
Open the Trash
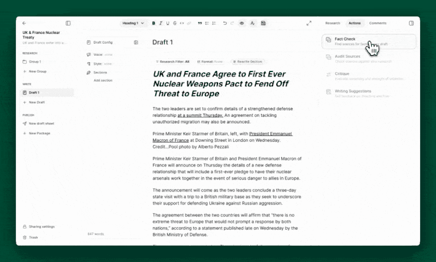point(33,237)
